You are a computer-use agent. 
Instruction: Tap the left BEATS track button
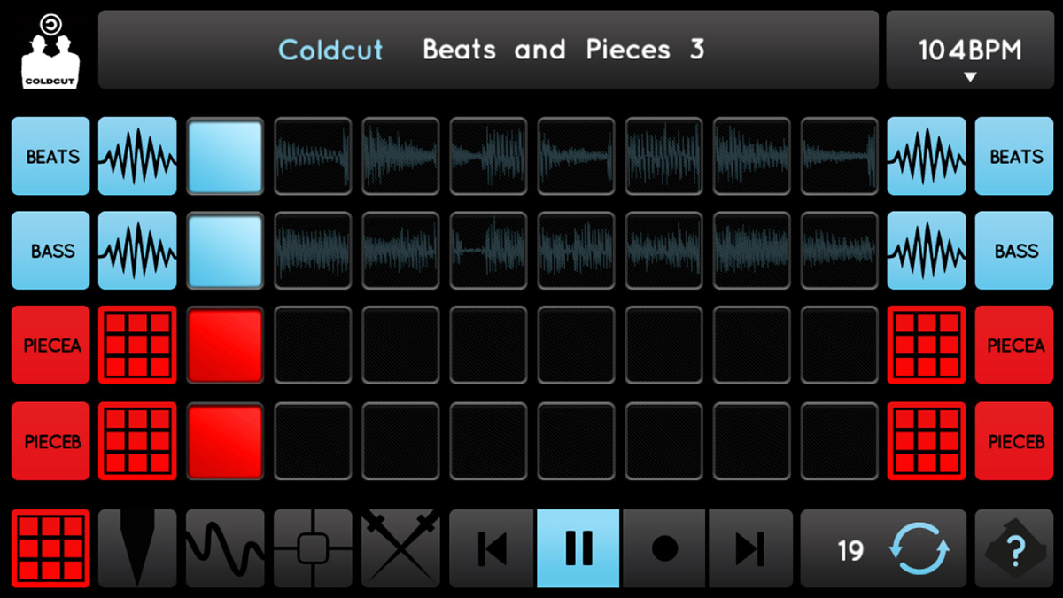point(50,156)
